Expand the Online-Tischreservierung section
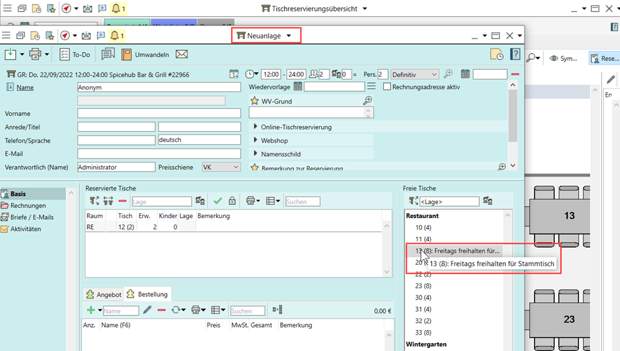620x351 pixels. [255, 127]
